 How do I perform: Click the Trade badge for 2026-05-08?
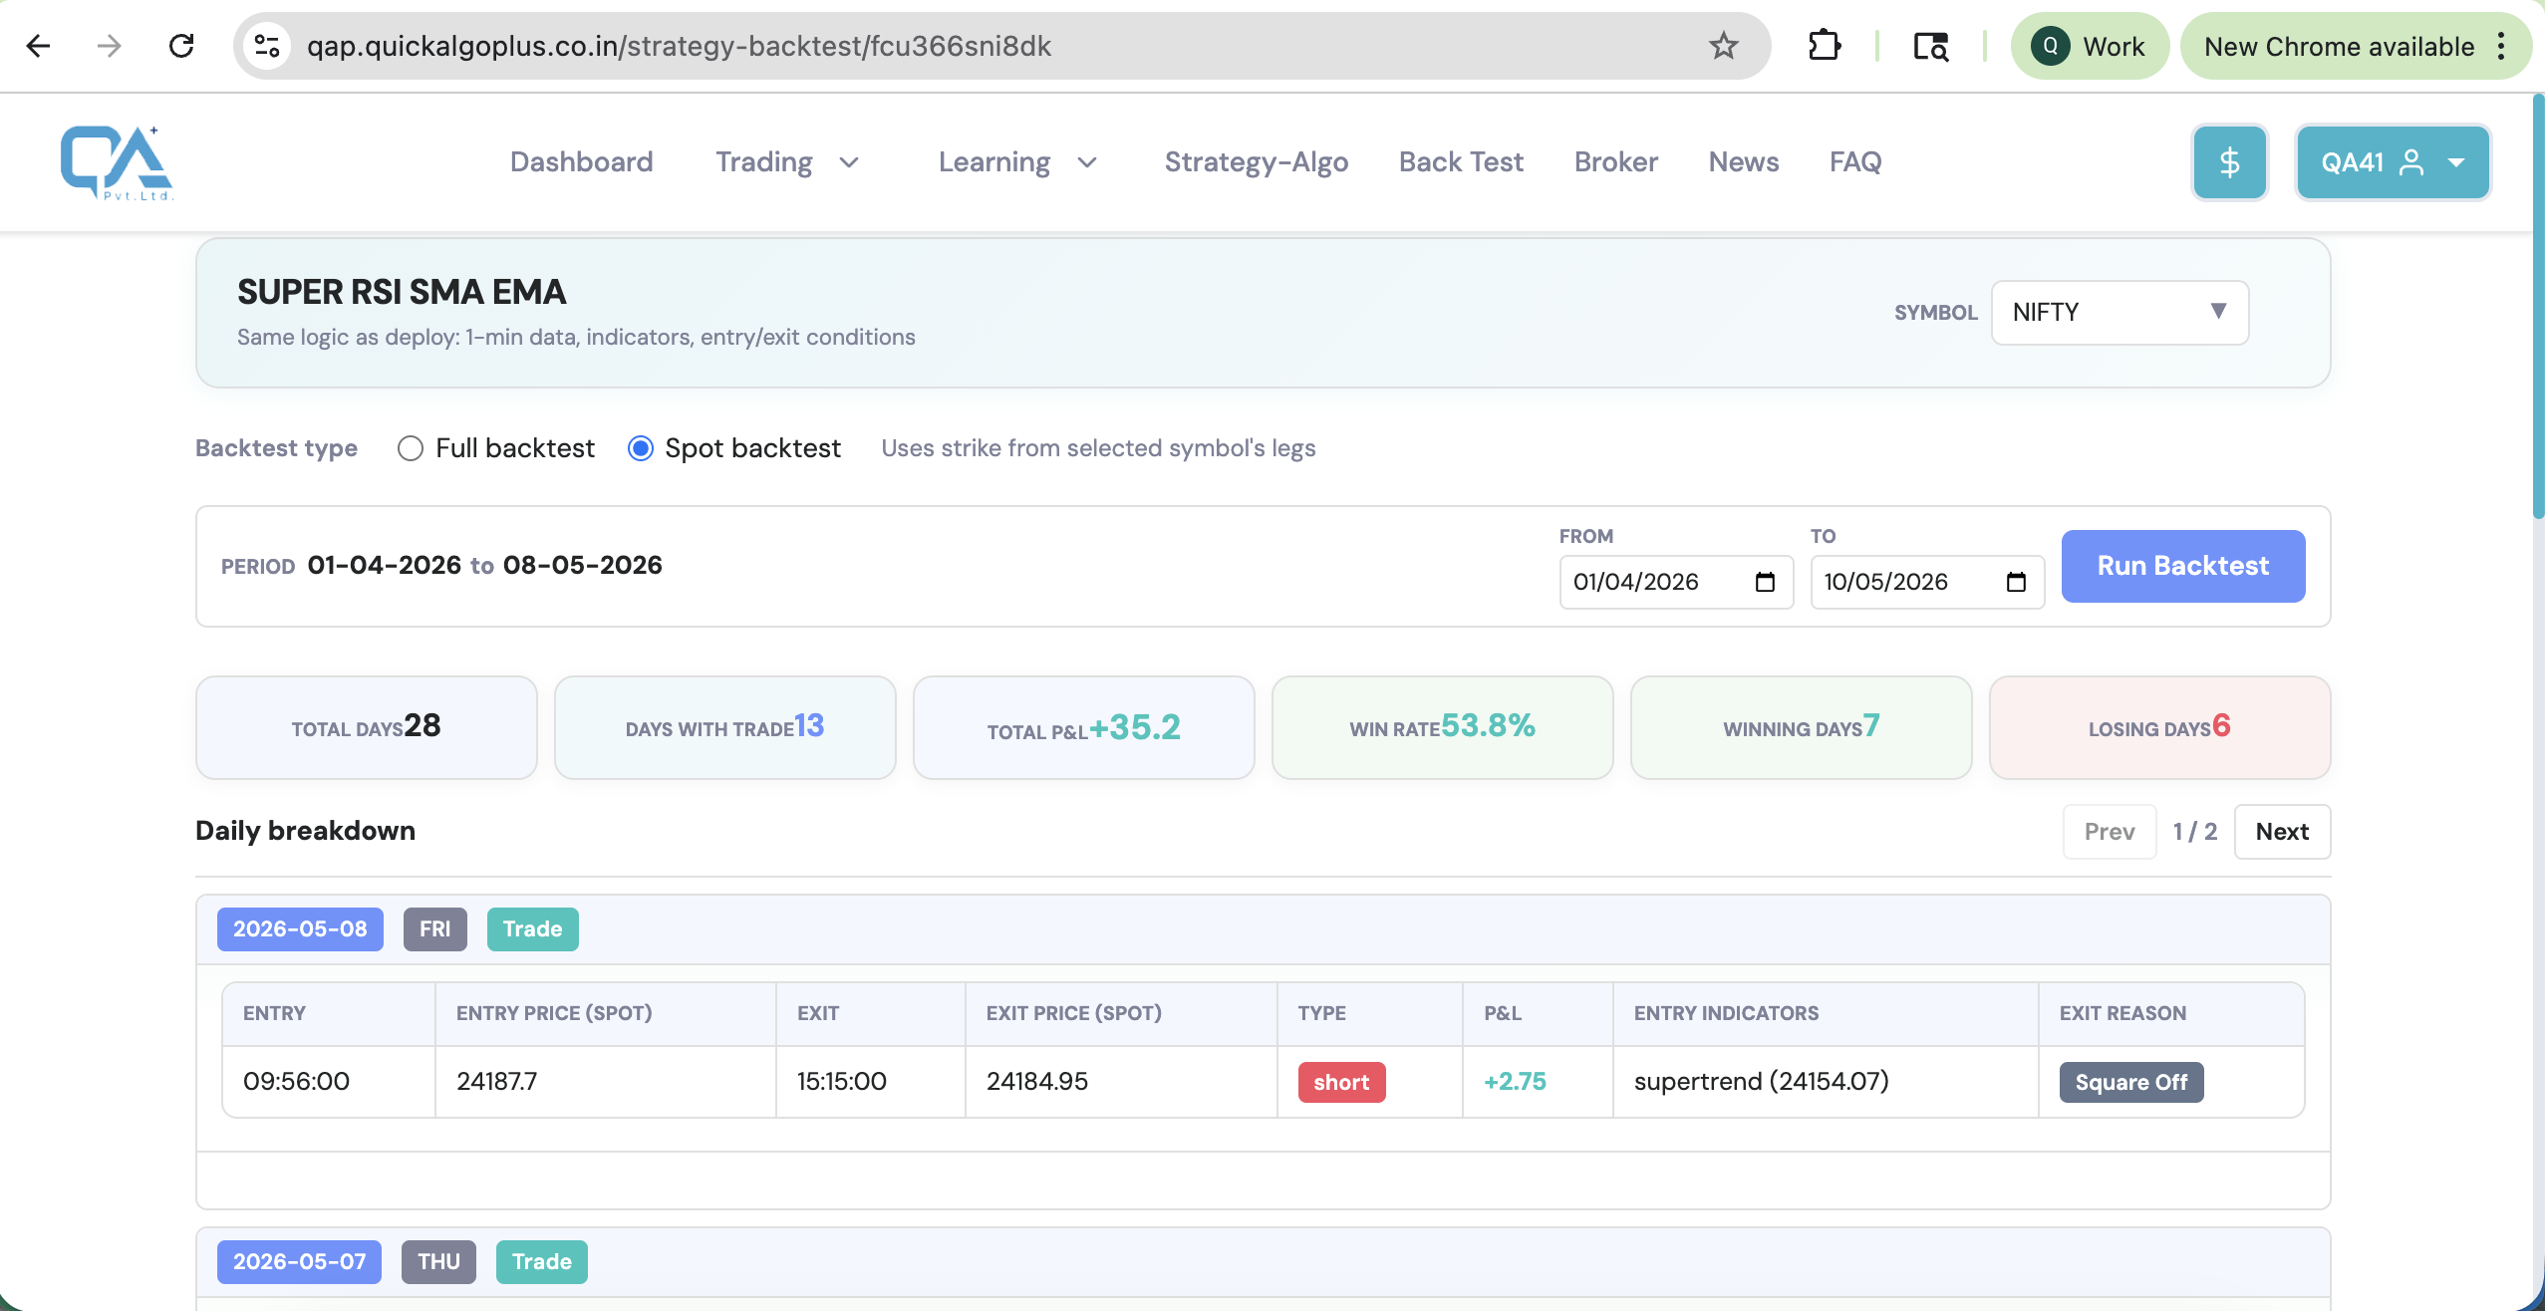click(x=532, y=929)
